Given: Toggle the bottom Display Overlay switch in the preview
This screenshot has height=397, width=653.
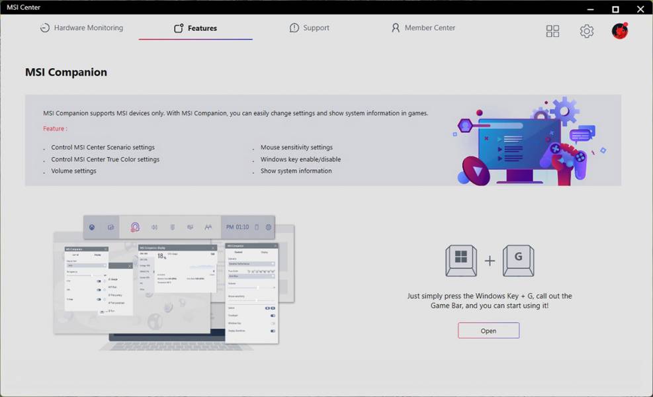Looking at the screenshot, I should (x=273, y=331).
